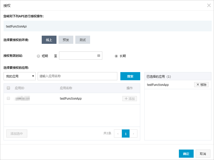Select the 长期 radio button
The height and width of the screenshot is (160, 214).
[116, 56]
